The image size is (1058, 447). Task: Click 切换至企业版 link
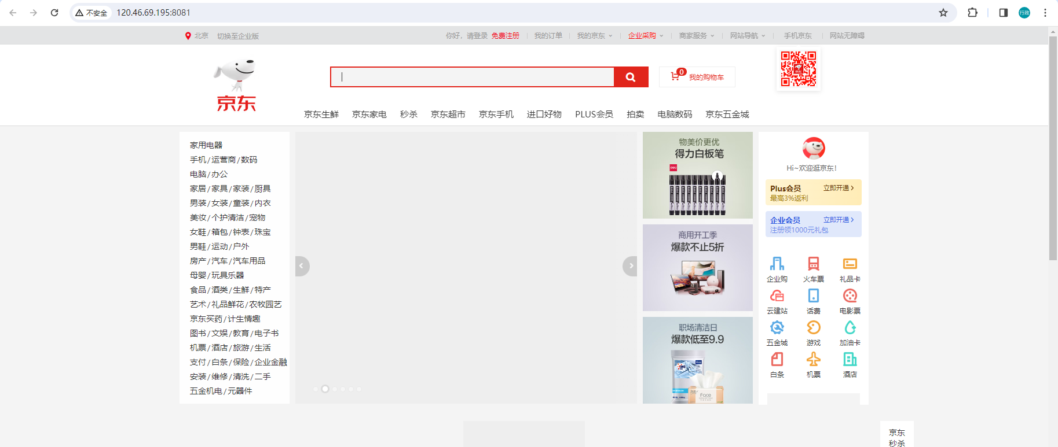click(238, 36)
